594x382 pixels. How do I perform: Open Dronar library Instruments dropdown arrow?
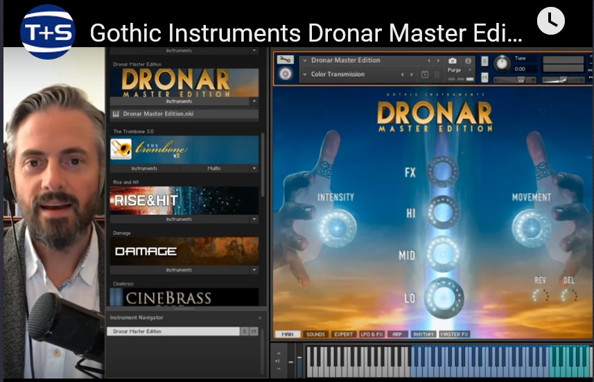[254, 101]
